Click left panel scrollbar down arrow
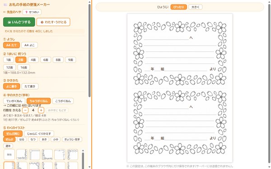 coord(89,167)
